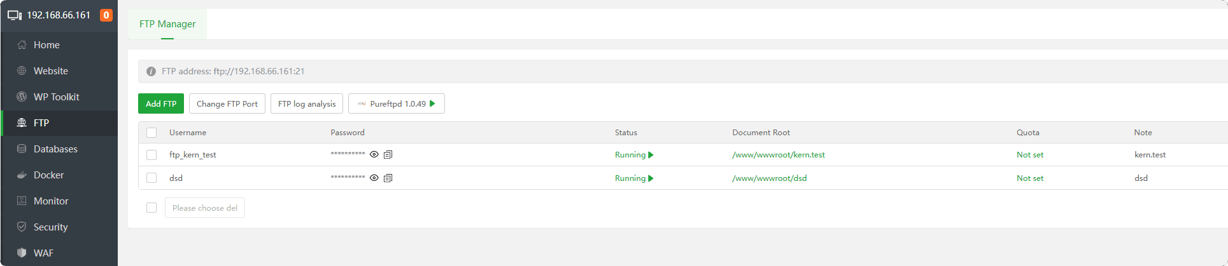Open the "Please choose del" dropdown

[x=205, y=208]
